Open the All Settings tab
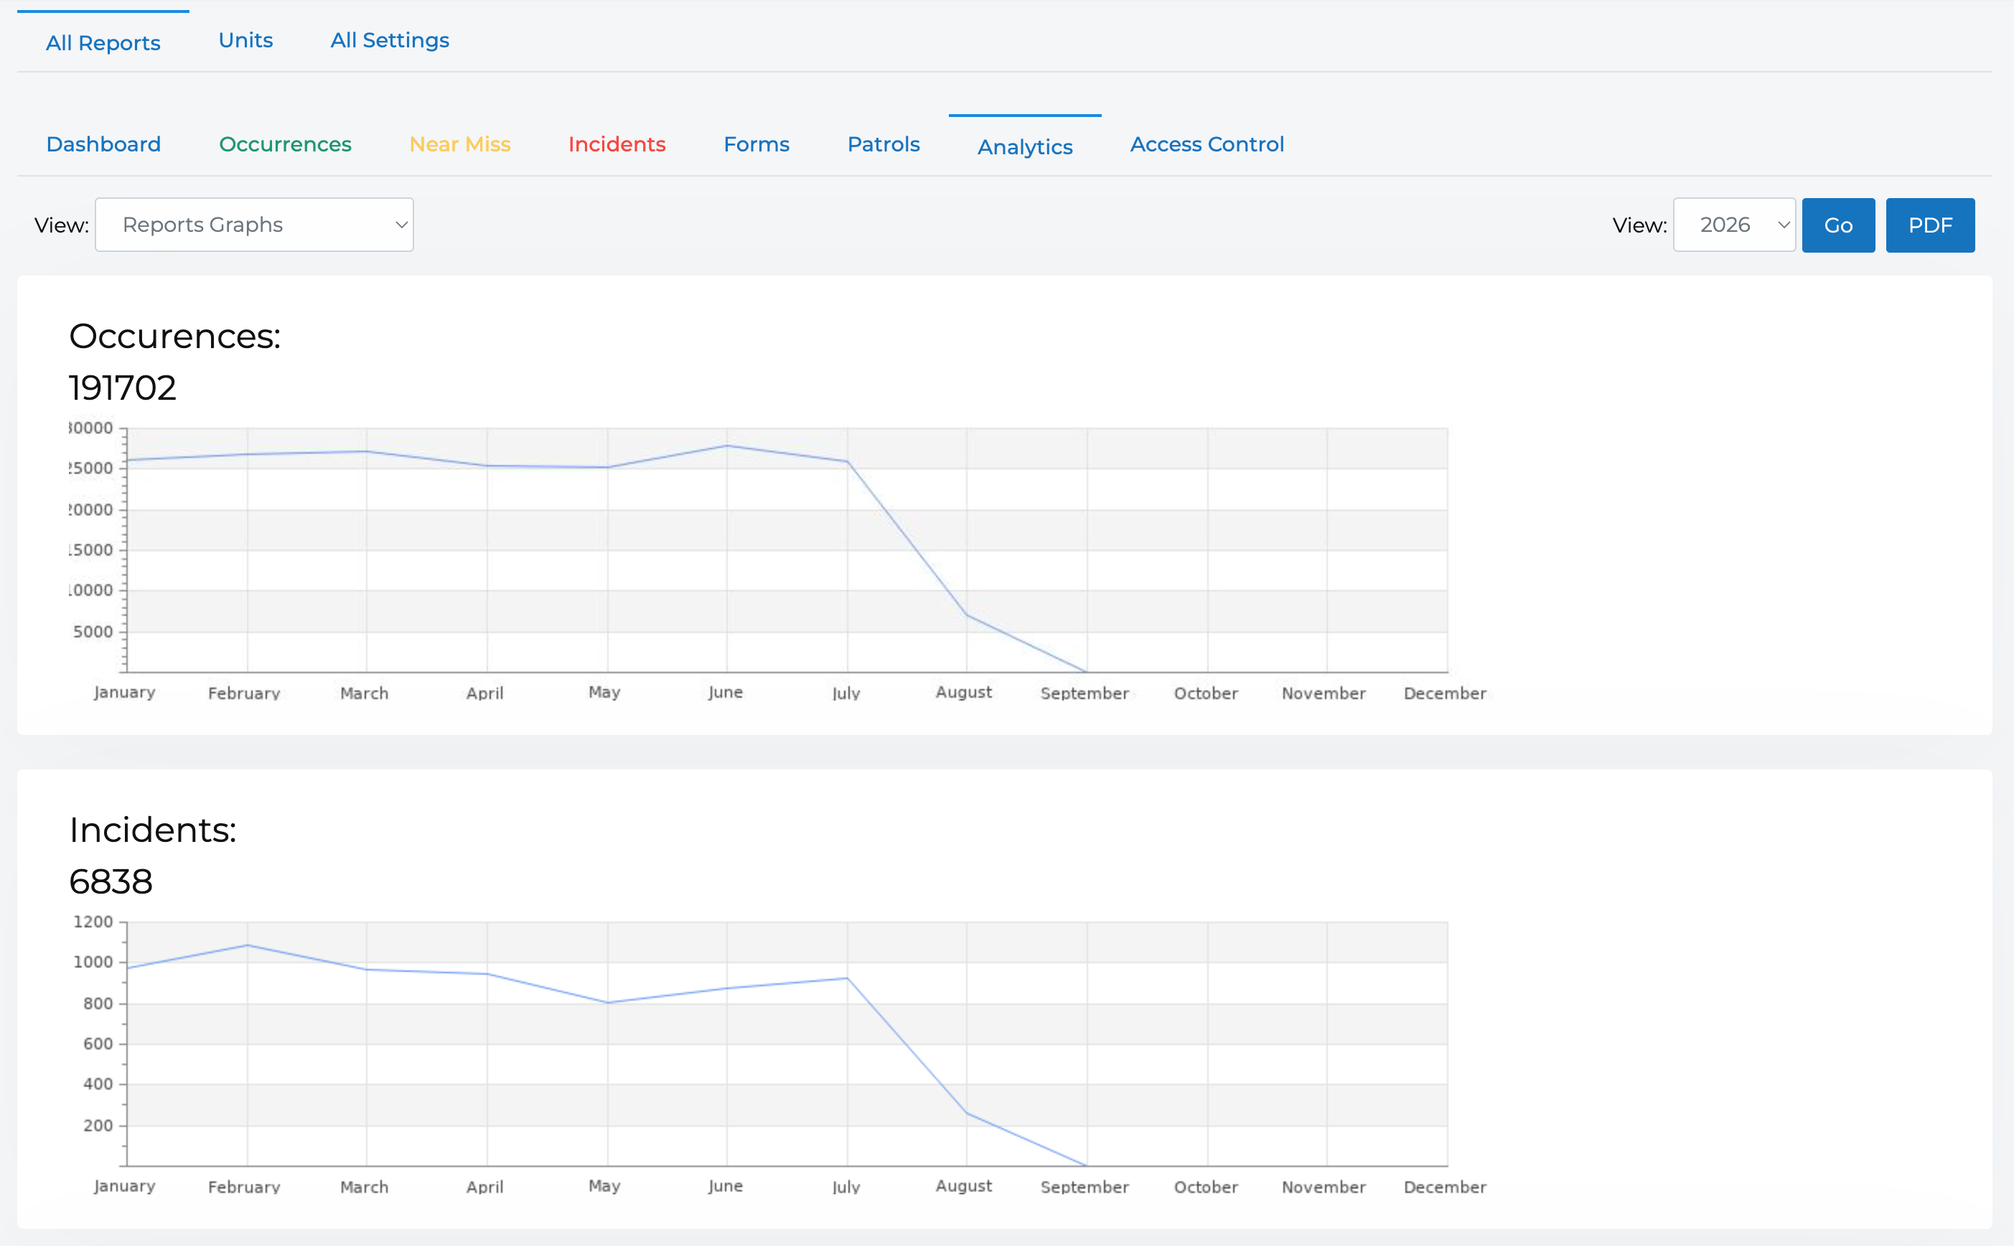2014x1246 pixels. [390, 40]
